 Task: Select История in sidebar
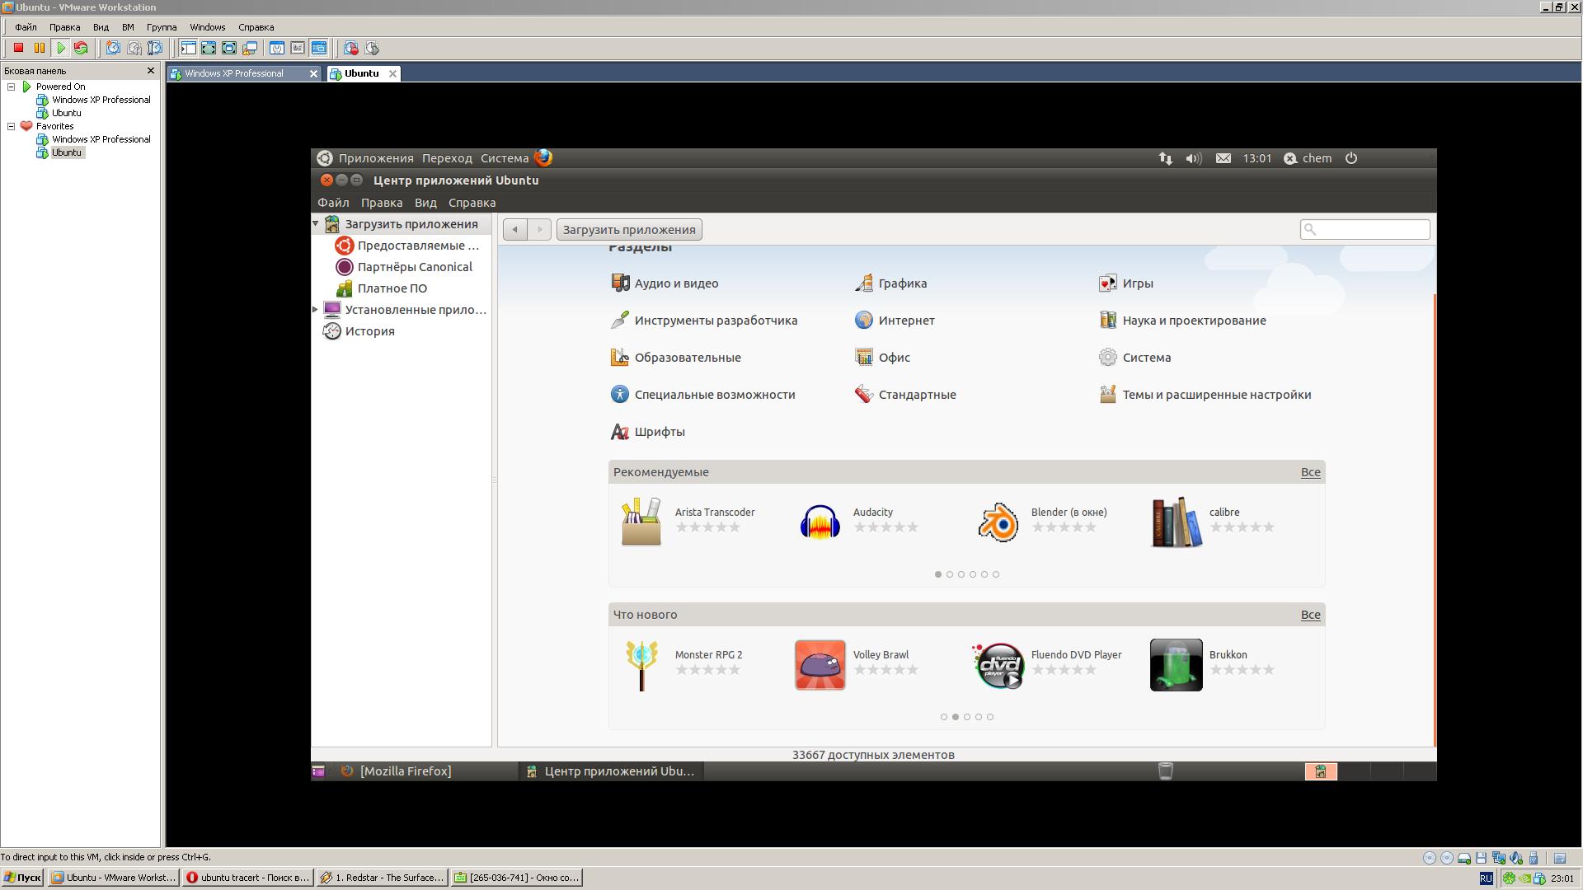tap(359, 331)
